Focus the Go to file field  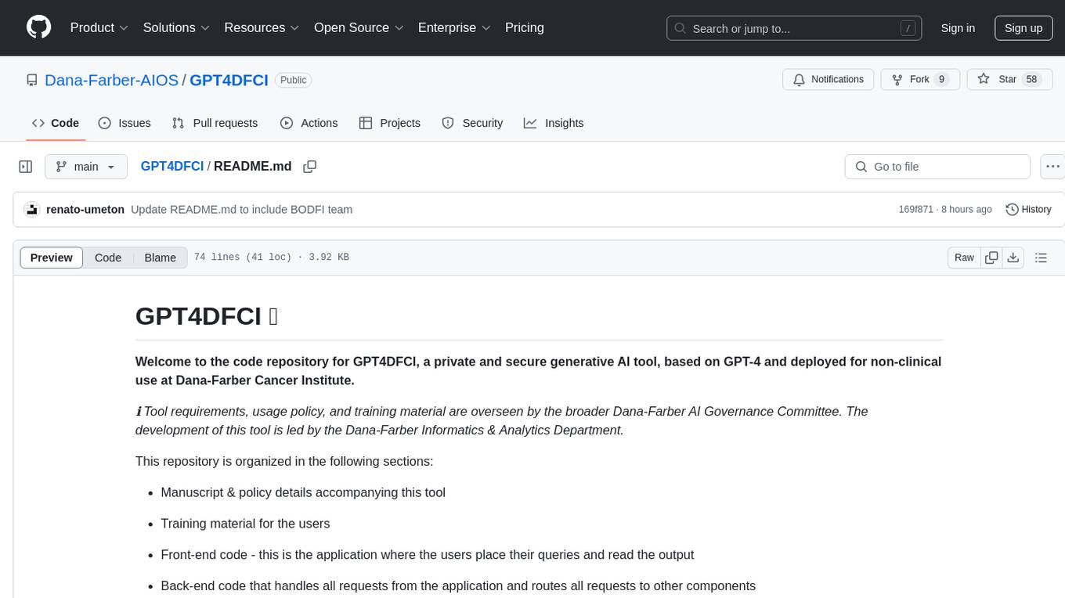[x=937, y=167]
